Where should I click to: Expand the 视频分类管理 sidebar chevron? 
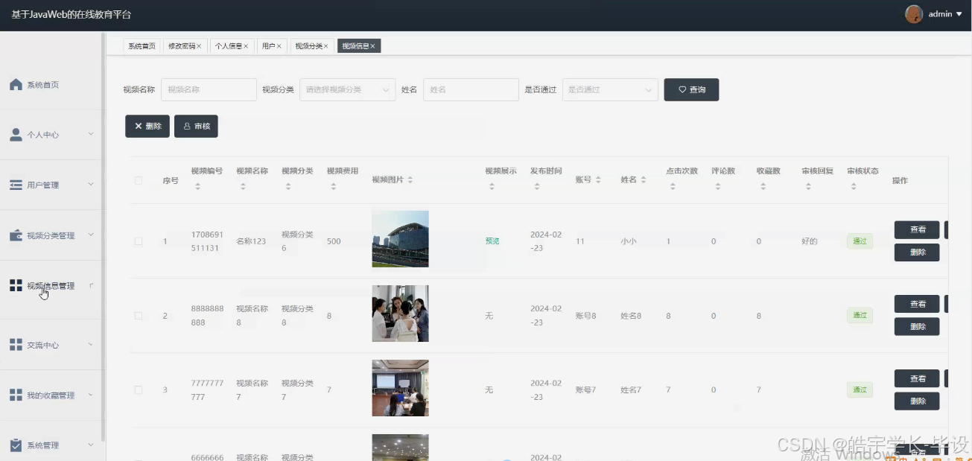tap(91, 235)
